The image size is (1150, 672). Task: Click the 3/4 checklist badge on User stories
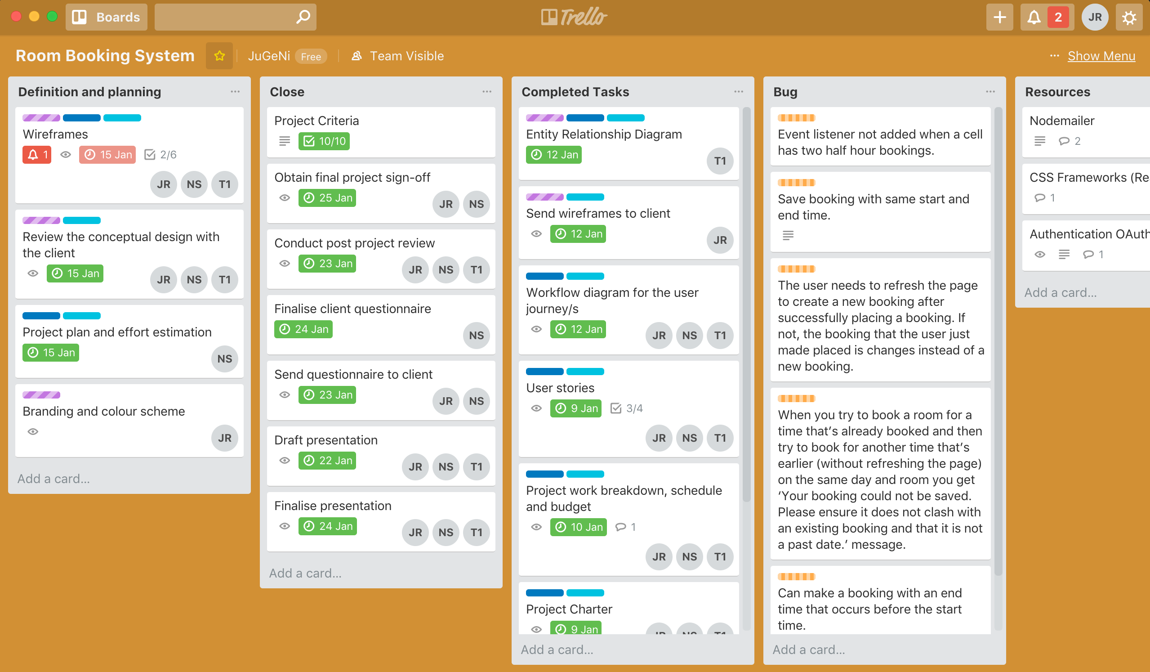tap(627, 408)
